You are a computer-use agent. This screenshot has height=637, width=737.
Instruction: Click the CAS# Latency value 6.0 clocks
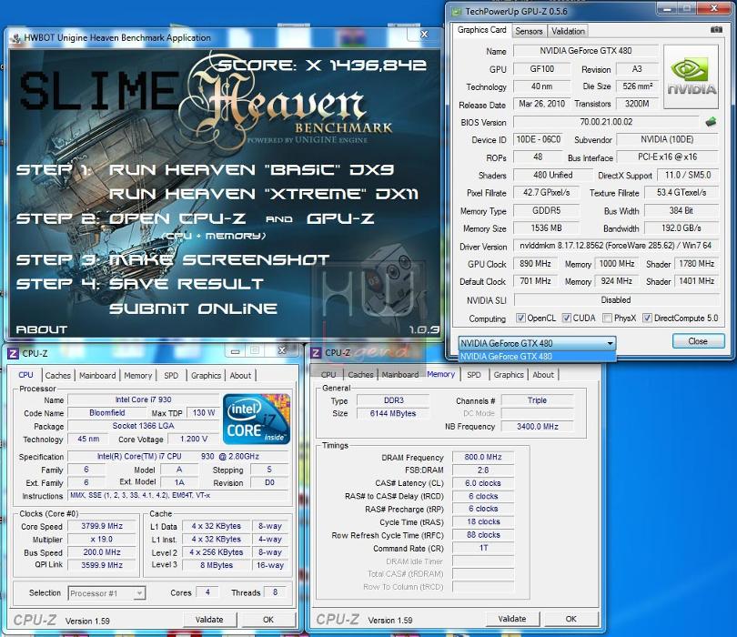pyautogui.click(x=483, y=483)
